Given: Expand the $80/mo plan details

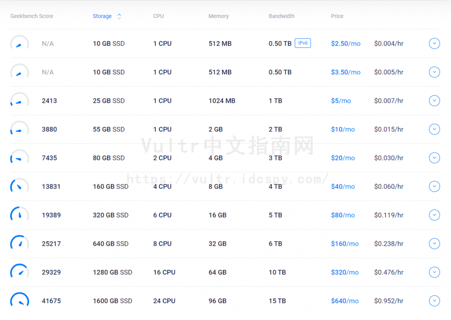Looking at the screenshot, I should (x=434, y=215).
